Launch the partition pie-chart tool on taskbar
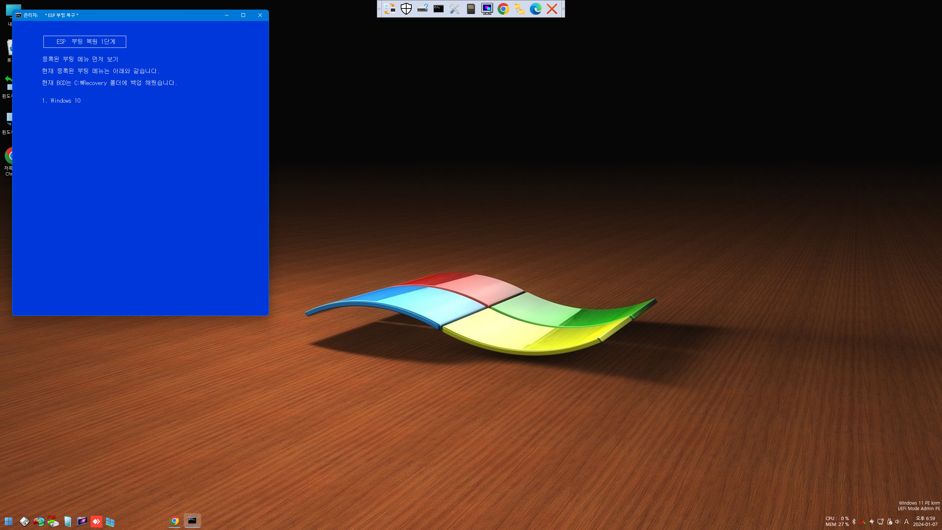 [39, 521]
